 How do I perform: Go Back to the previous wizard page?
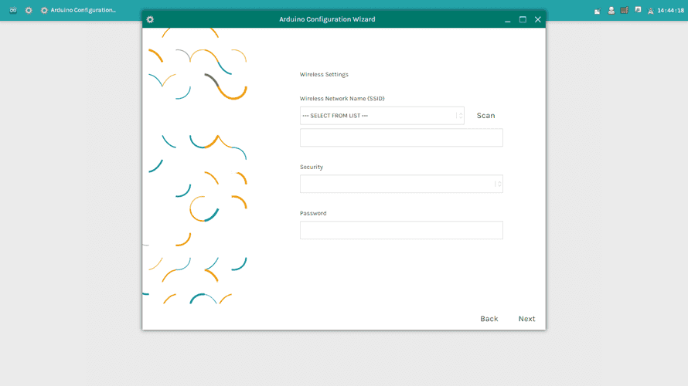point(489,319)
